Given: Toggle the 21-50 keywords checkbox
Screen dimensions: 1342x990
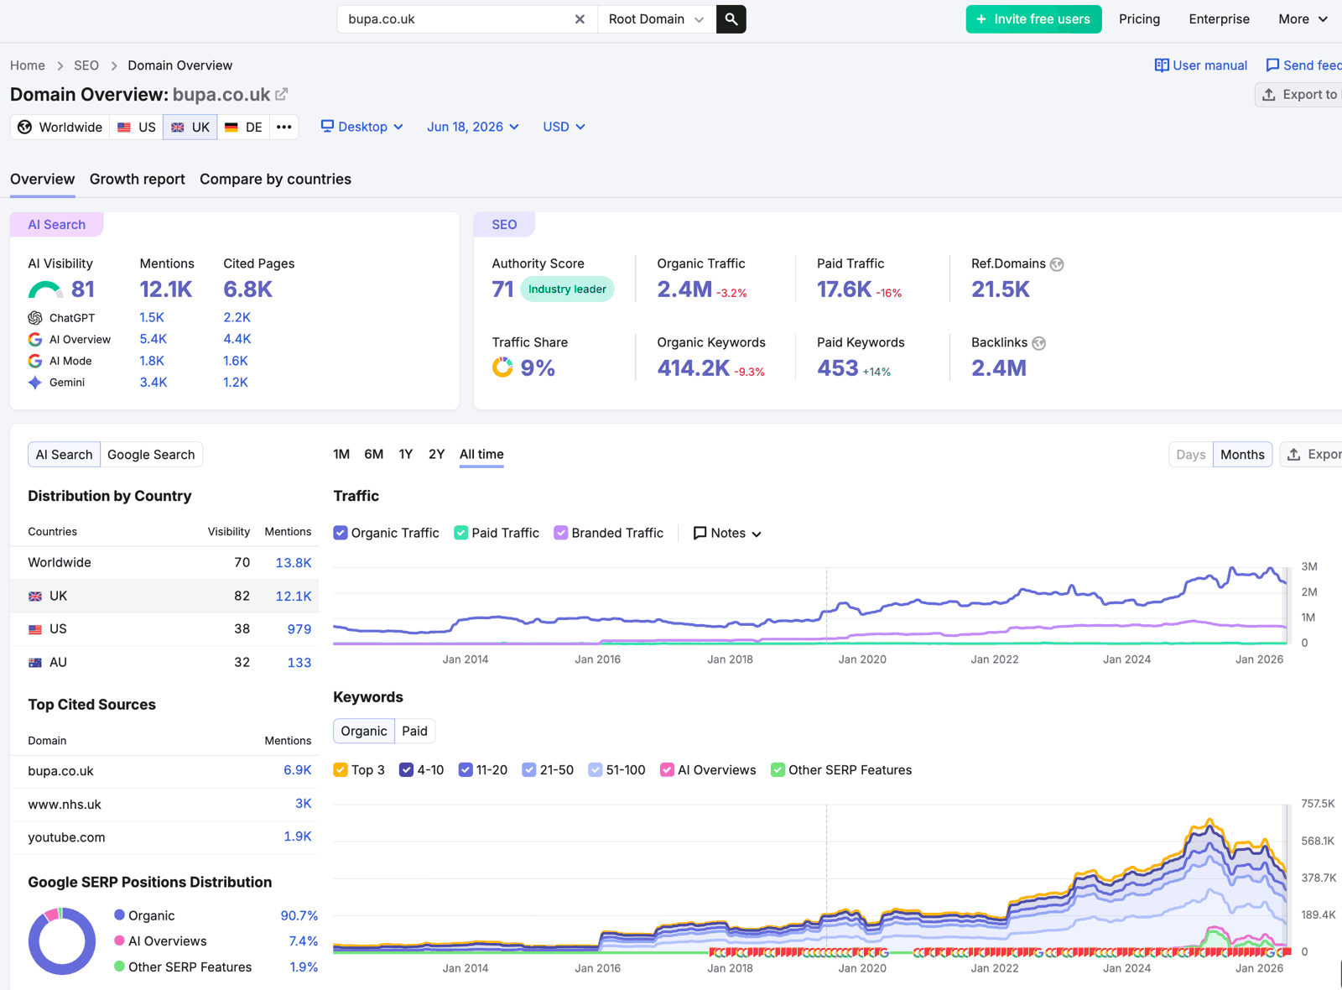Looking at the screenshot, I should coord(529,770).
